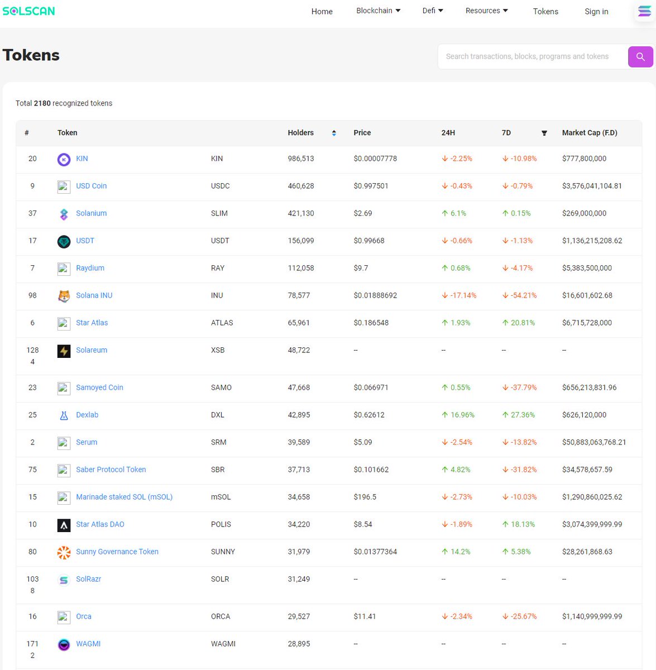Click the Token column header

click(x=67, y=133)
